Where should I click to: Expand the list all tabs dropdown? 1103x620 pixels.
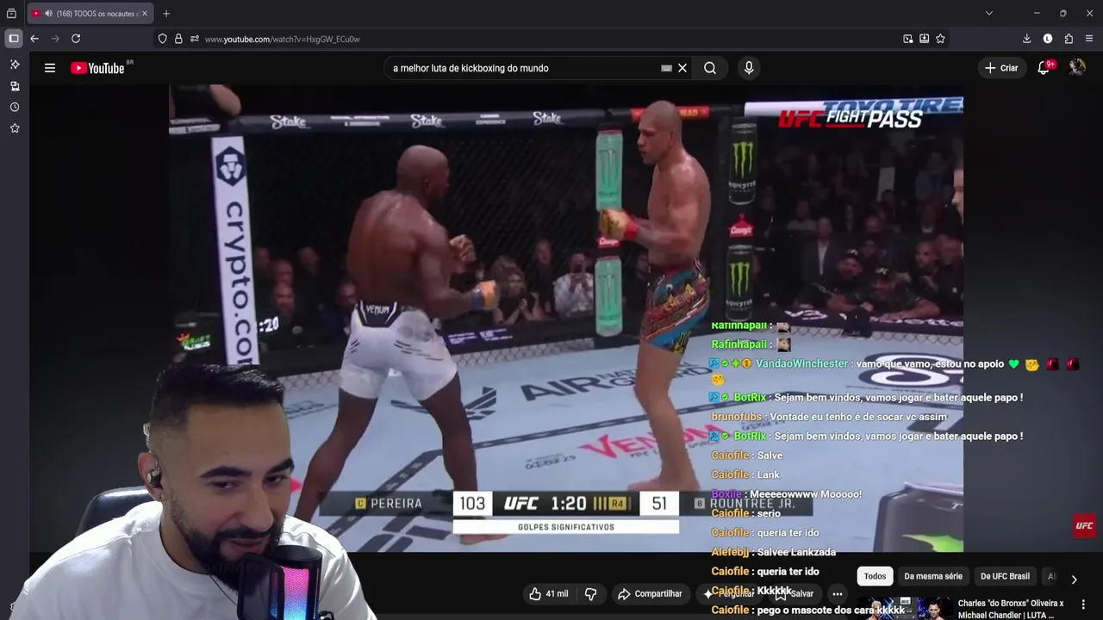(988, 13)
